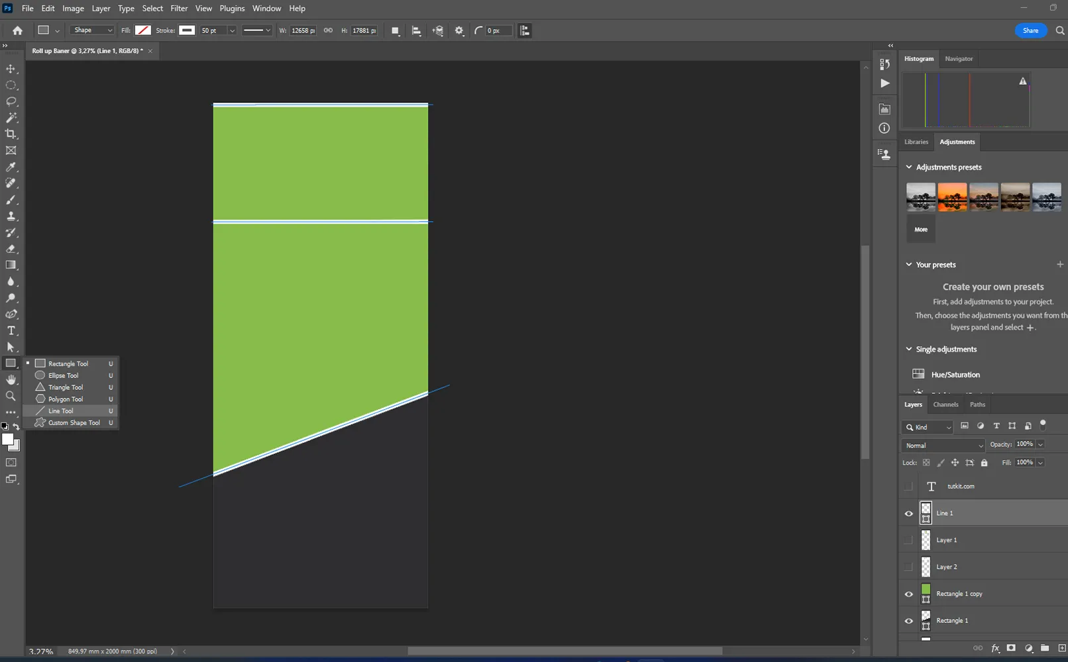
Task: Select the Horizontal Type tool
Action: pyautogui.click(x=11, y=330)
